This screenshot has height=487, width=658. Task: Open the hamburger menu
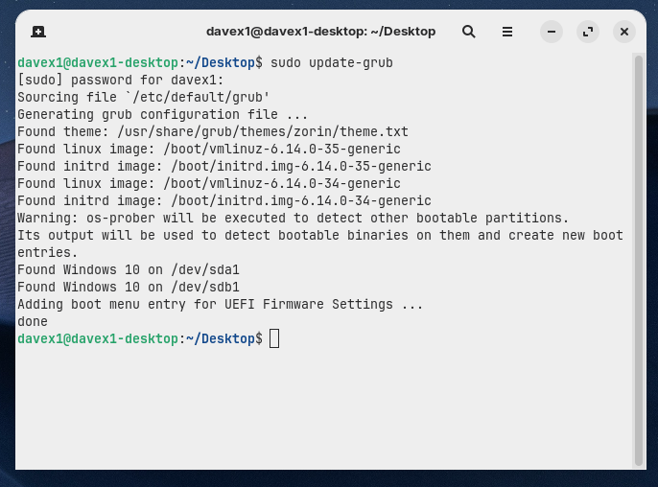pyautogui.click(x=507, y=32)
